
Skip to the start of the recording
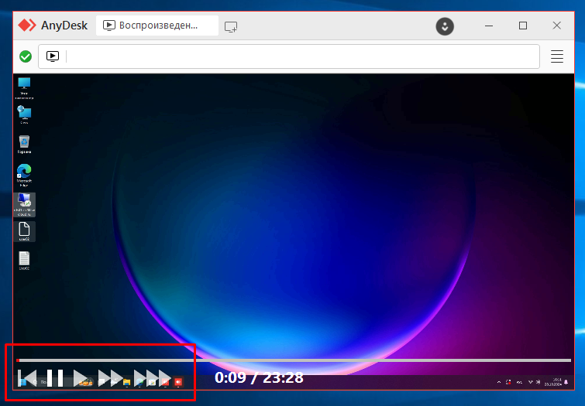tap(27, 379)
